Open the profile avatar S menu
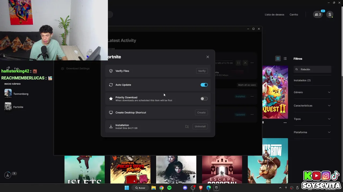Viewport: 343px width, 192px height. tap(330, 15)
